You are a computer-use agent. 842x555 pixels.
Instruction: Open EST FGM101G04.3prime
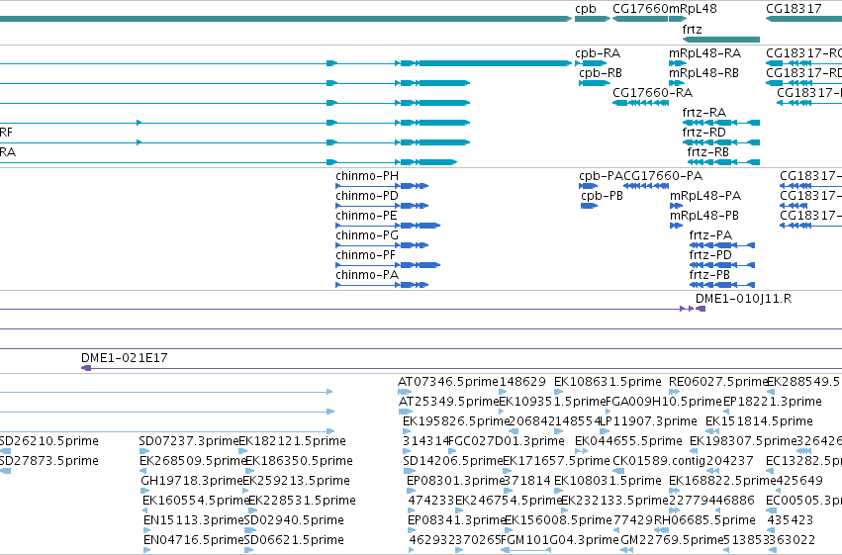525,550
